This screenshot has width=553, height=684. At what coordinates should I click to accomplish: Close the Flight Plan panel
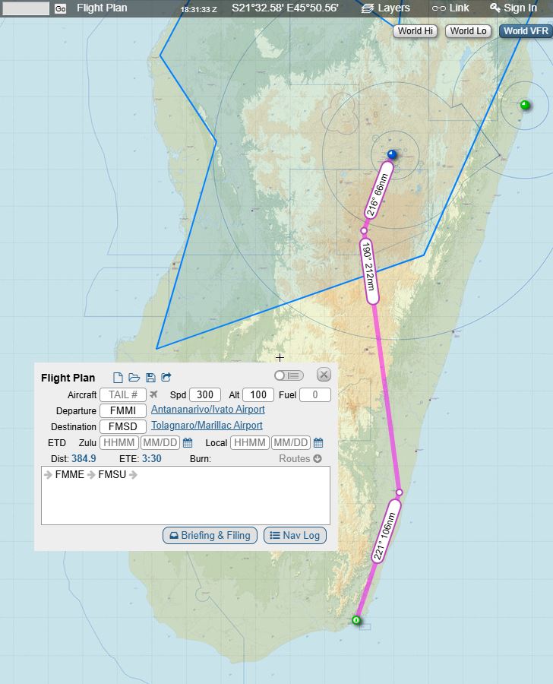324,375
